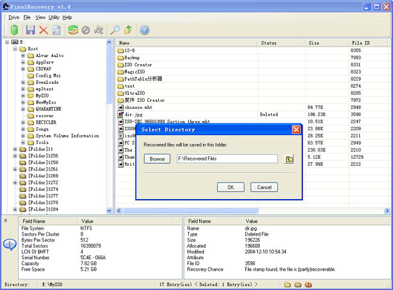The height and width of the screenshot is (290, 393).
Task: Click the tools utility toolbar icon
Action: 99,30
